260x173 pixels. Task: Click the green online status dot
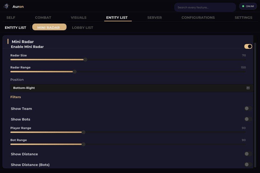pos(243,6)
